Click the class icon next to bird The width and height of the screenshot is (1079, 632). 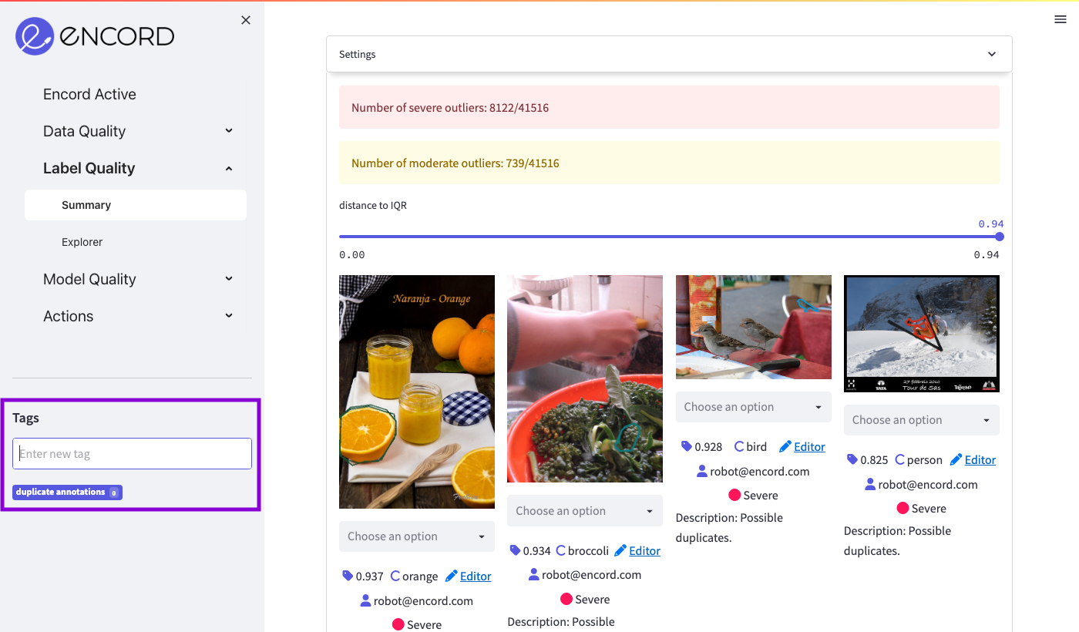tap(739, 446)
